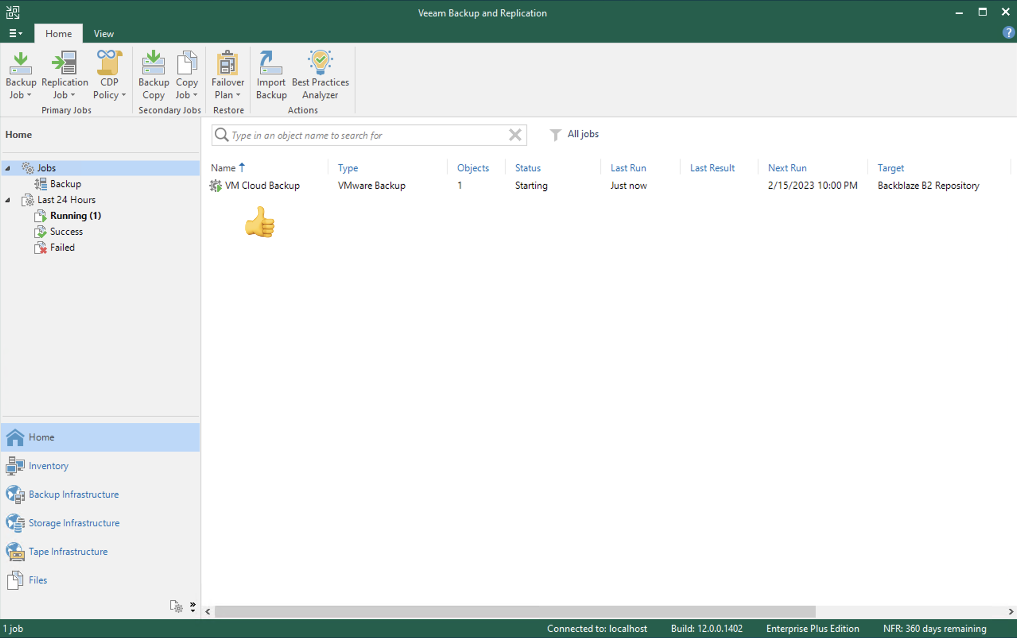Clear the search box with X
The width and height of the screenshot is (1017, 638).
coord(515,135)
